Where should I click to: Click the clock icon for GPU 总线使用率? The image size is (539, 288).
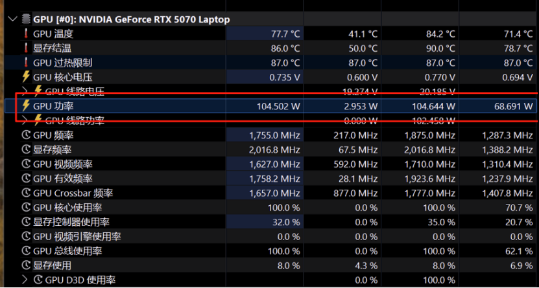pos(26,250)
